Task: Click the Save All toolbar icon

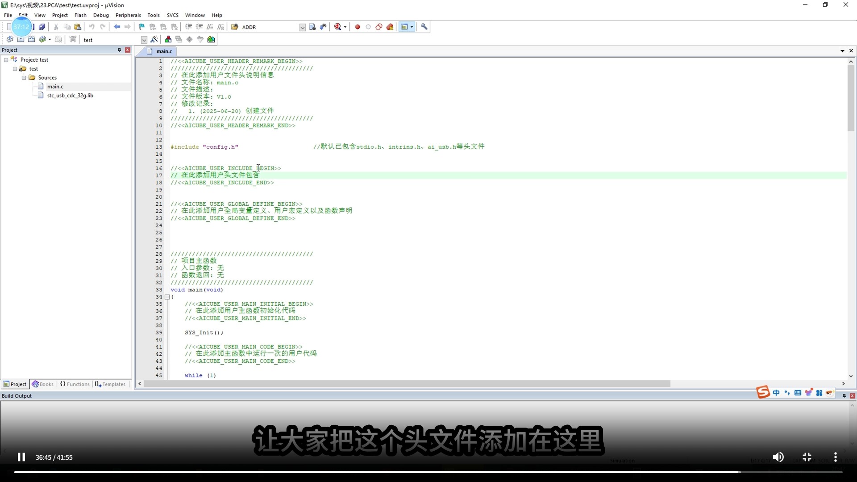Action: pos(42,27)
